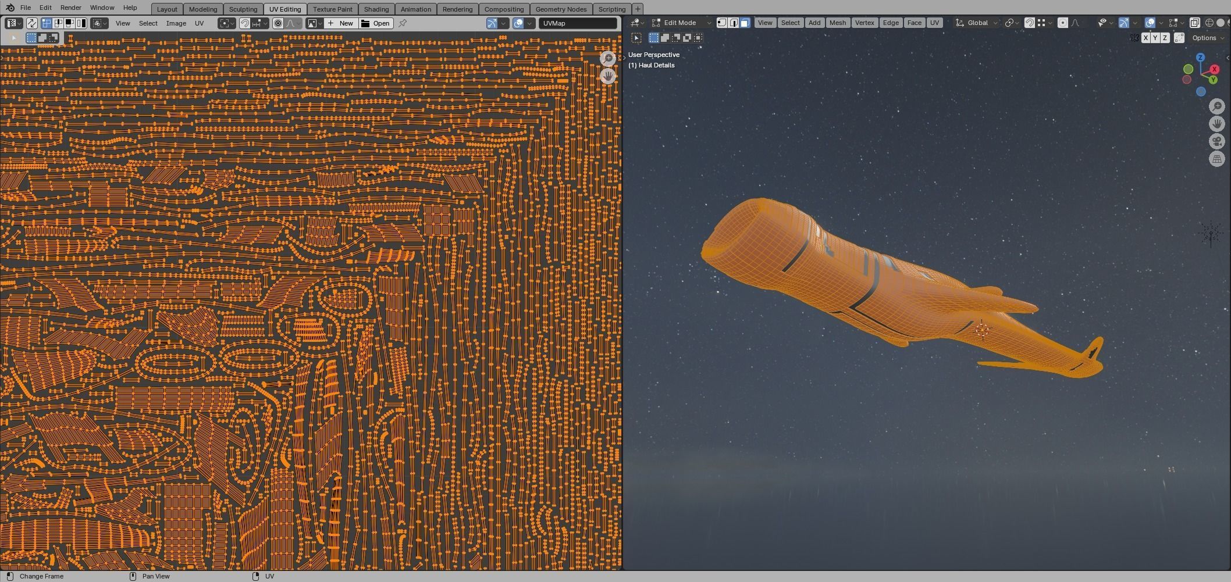Click the UVMap name field
This screenshot has height=582, width=1231.
(x=578, y=23)
